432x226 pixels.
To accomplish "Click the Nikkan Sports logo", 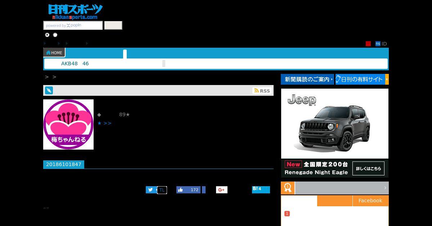I will tap(75, 12).
